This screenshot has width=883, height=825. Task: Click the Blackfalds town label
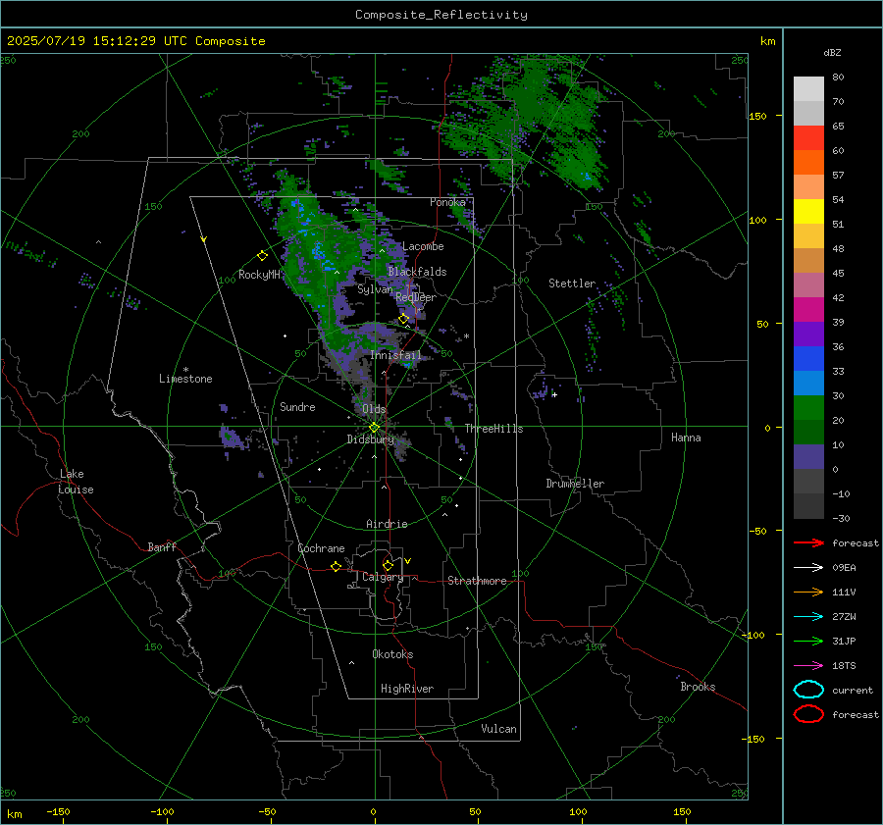point(417,272)
